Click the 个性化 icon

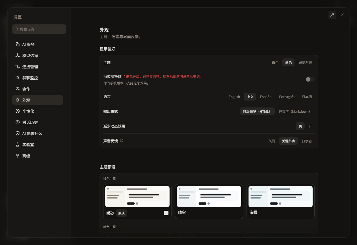(x=18, y=111)
